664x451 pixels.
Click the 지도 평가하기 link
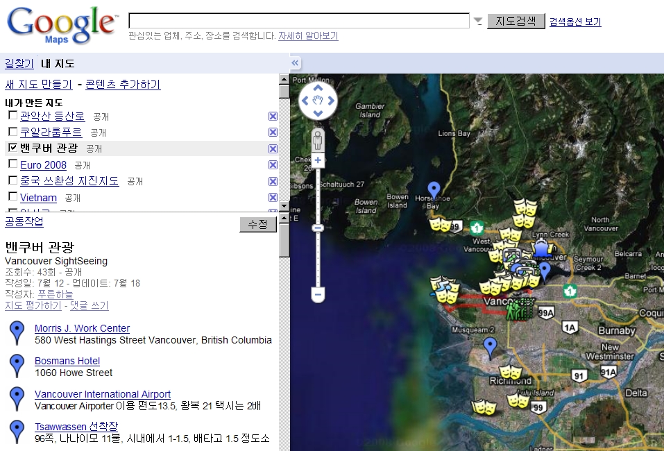pos(33,305)
